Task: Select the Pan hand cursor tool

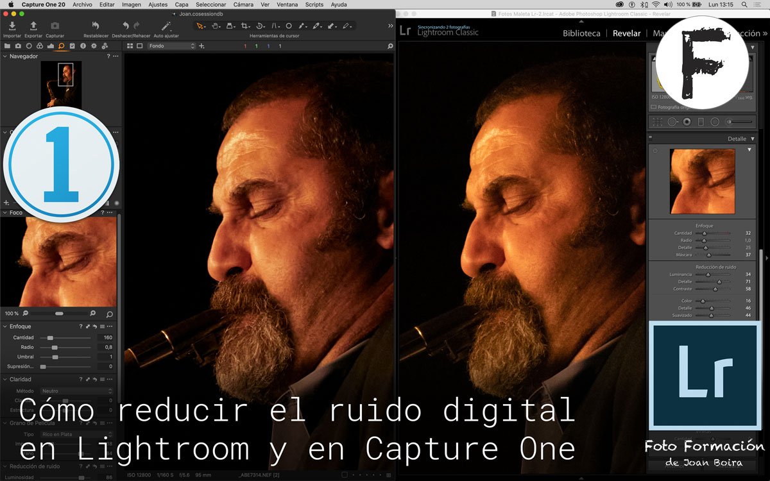Action: tap(216, 26)
